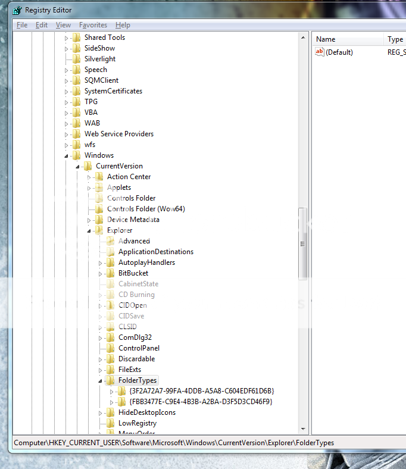The width and height of the screenshot is (406, 469).
Task: Click the BitBucket folder icon
Action: pos(111,273)
